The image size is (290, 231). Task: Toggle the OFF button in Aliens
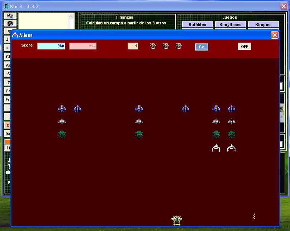(x=244, y=47)
